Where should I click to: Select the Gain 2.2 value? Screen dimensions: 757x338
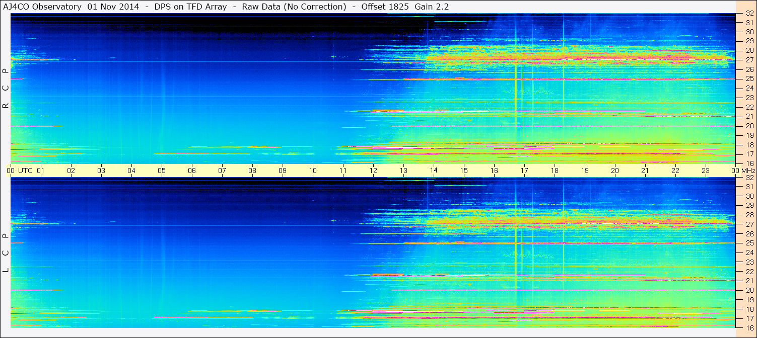(432, 7)
